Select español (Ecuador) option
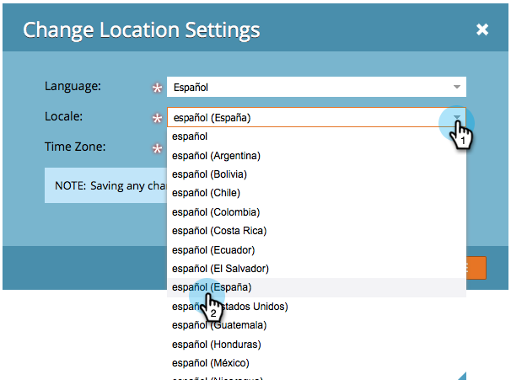This screenshot has width=511, height=385. click(x=316, y=250)
